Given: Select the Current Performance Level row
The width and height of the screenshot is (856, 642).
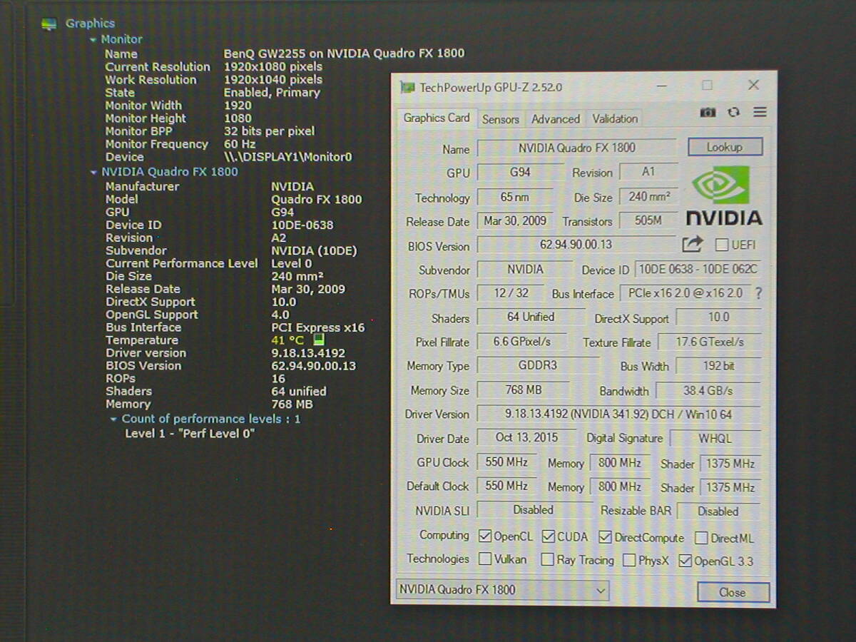Looking at the screenshot, I should click(209, 263).
